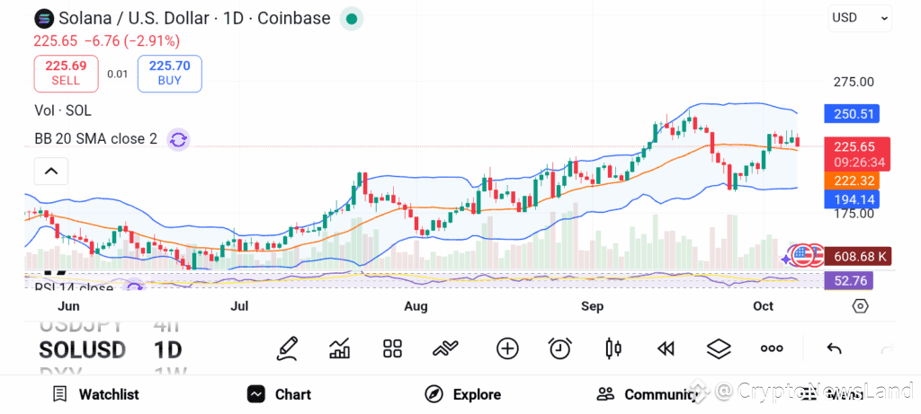
Task: Open the layout grid icon
Action: pos(392,348)
